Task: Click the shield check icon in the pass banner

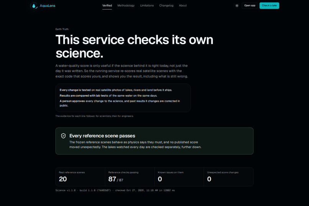Action: coord(63,136)
